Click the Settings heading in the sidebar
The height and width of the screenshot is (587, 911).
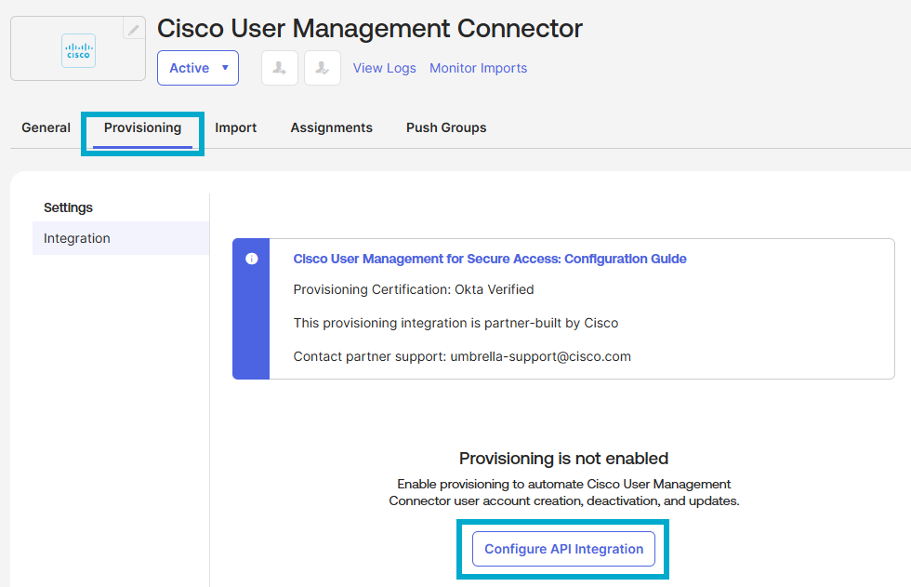pos(68,207)
